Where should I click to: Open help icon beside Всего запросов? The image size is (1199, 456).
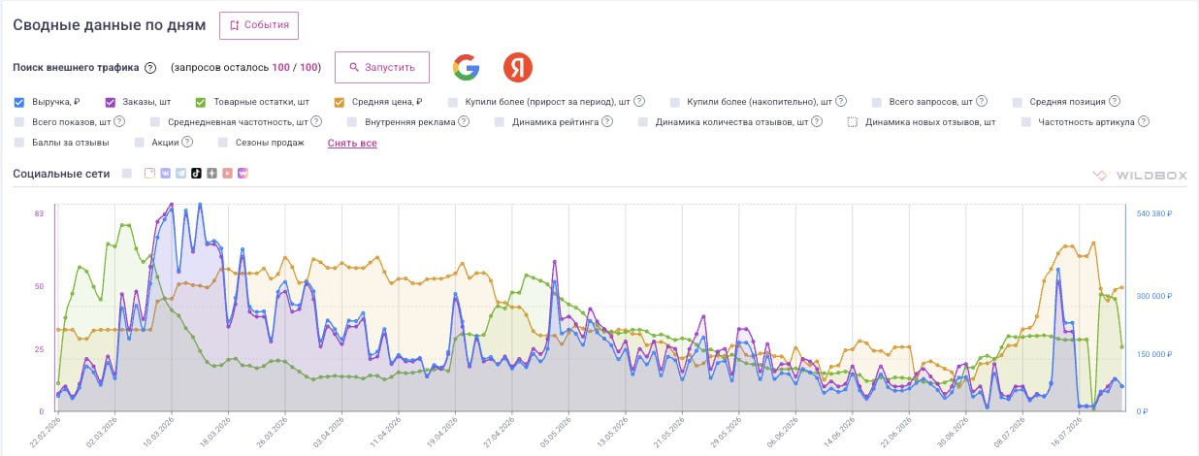pyautogui.click(x=983, y=101)
